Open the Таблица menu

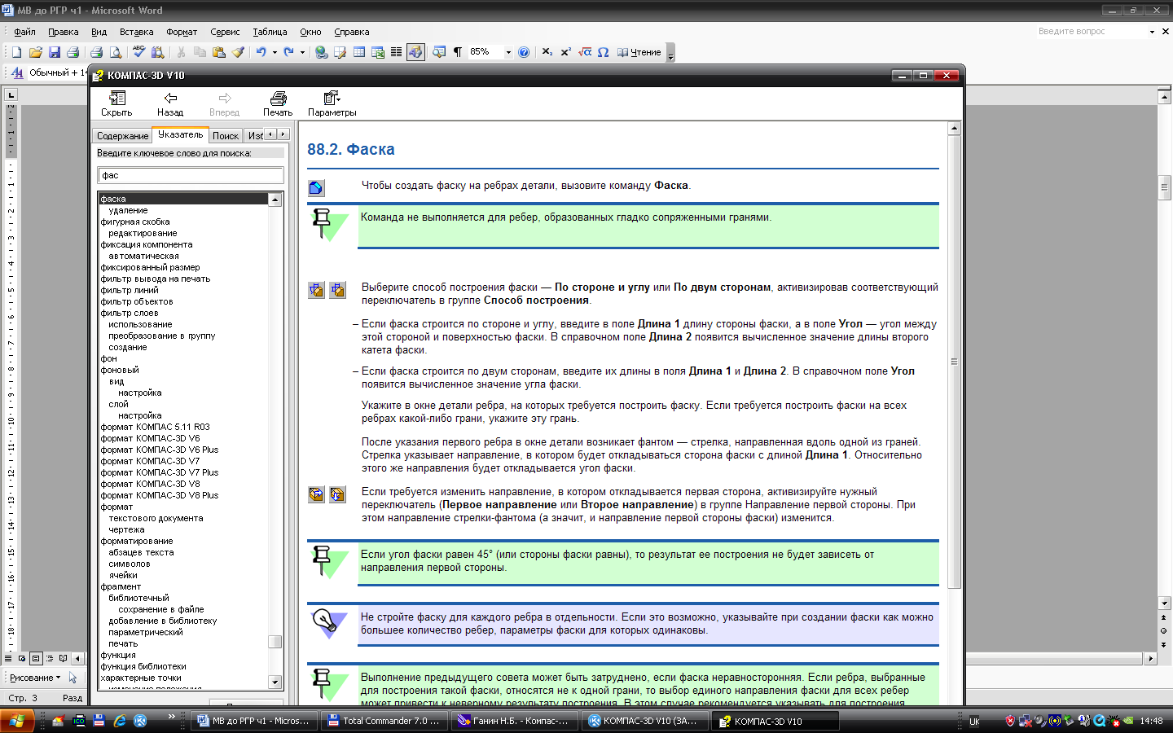tap(270, 32)
